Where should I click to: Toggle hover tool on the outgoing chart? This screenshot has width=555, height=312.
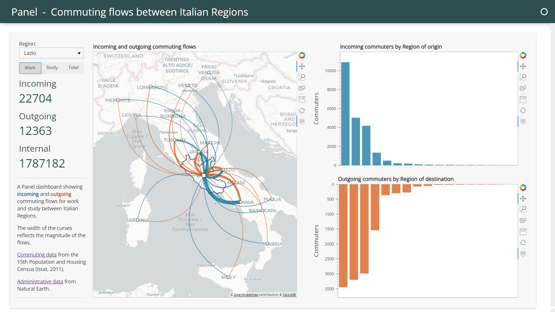tap(523, 254)
